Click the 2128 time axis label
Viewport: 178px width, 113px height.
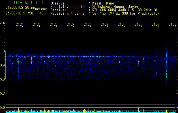(x=138, y=24)
